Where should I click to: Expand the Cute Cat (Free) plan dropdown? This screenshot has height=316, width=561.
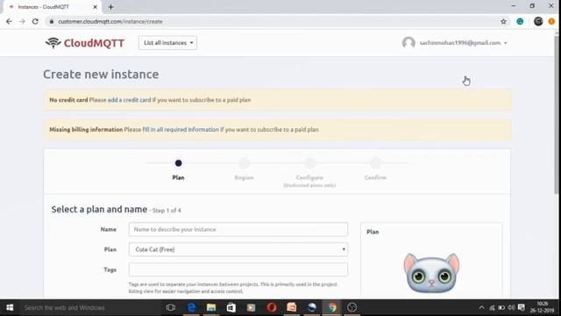coord(238,249)
